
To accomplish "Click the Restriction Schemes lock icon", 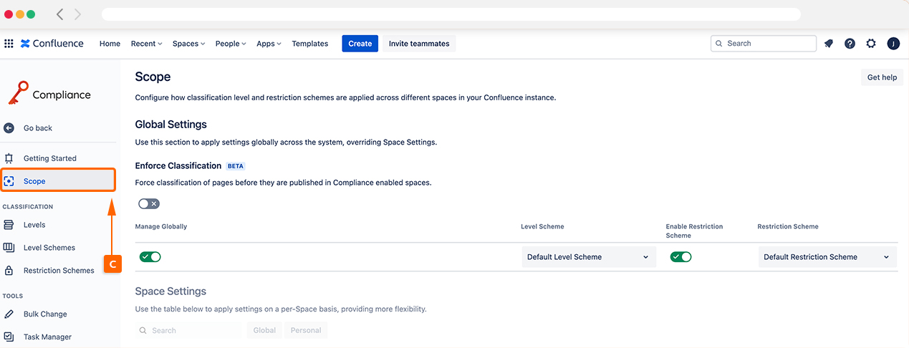I will click(x=9, y=271).
